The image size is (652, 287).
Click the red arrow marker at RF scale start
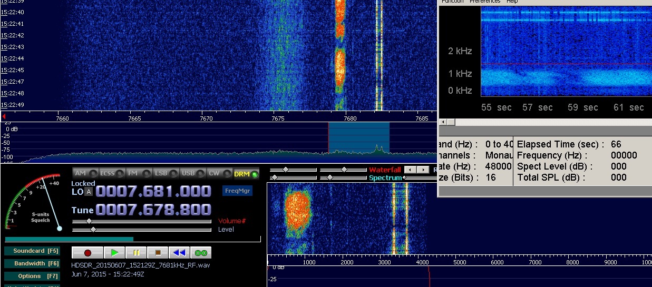pos(4,116)
